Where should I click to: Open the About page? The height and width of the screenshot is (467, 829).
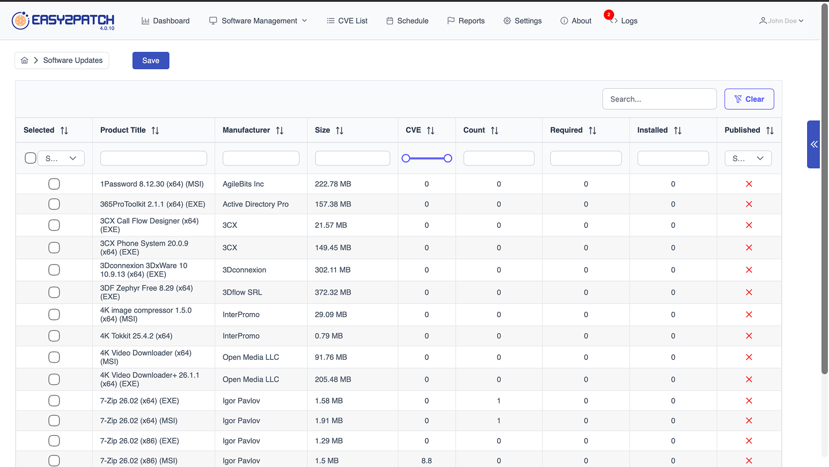pos(576,21)
